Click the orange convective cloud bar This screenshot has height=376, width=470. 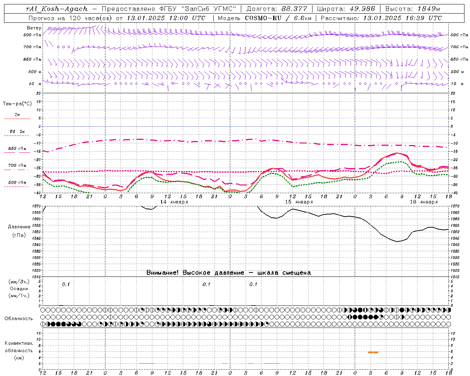[x=373, y=352]
